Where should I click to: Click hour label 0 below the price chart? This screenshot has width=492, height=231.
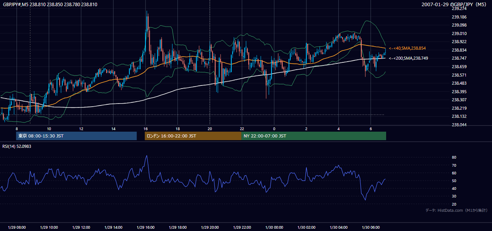point(274,129)
